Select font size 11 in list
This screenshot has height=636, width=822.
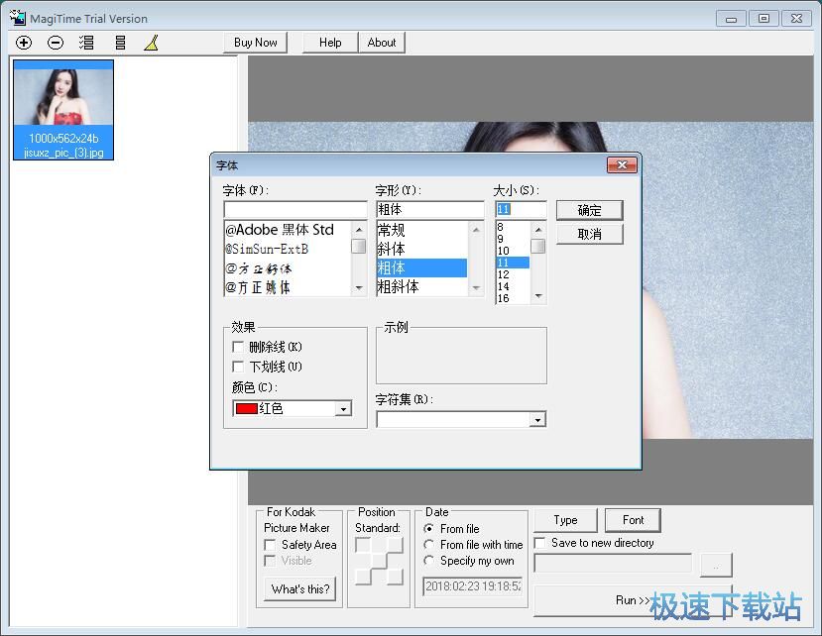click(x=513, y=263)
